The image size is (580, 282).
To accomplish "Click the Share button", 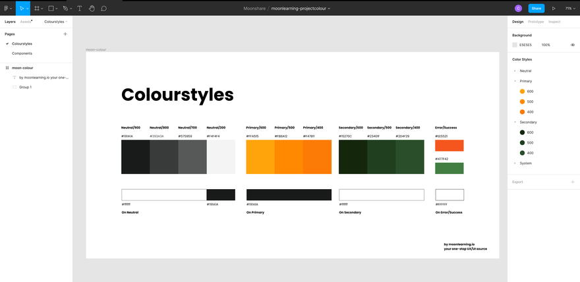I will tap(536, 8).
